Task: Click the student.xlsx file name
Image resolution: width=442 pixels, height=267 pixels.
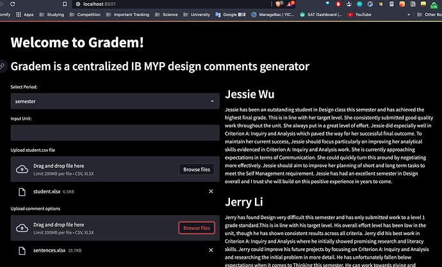Action: pos(47,191)
